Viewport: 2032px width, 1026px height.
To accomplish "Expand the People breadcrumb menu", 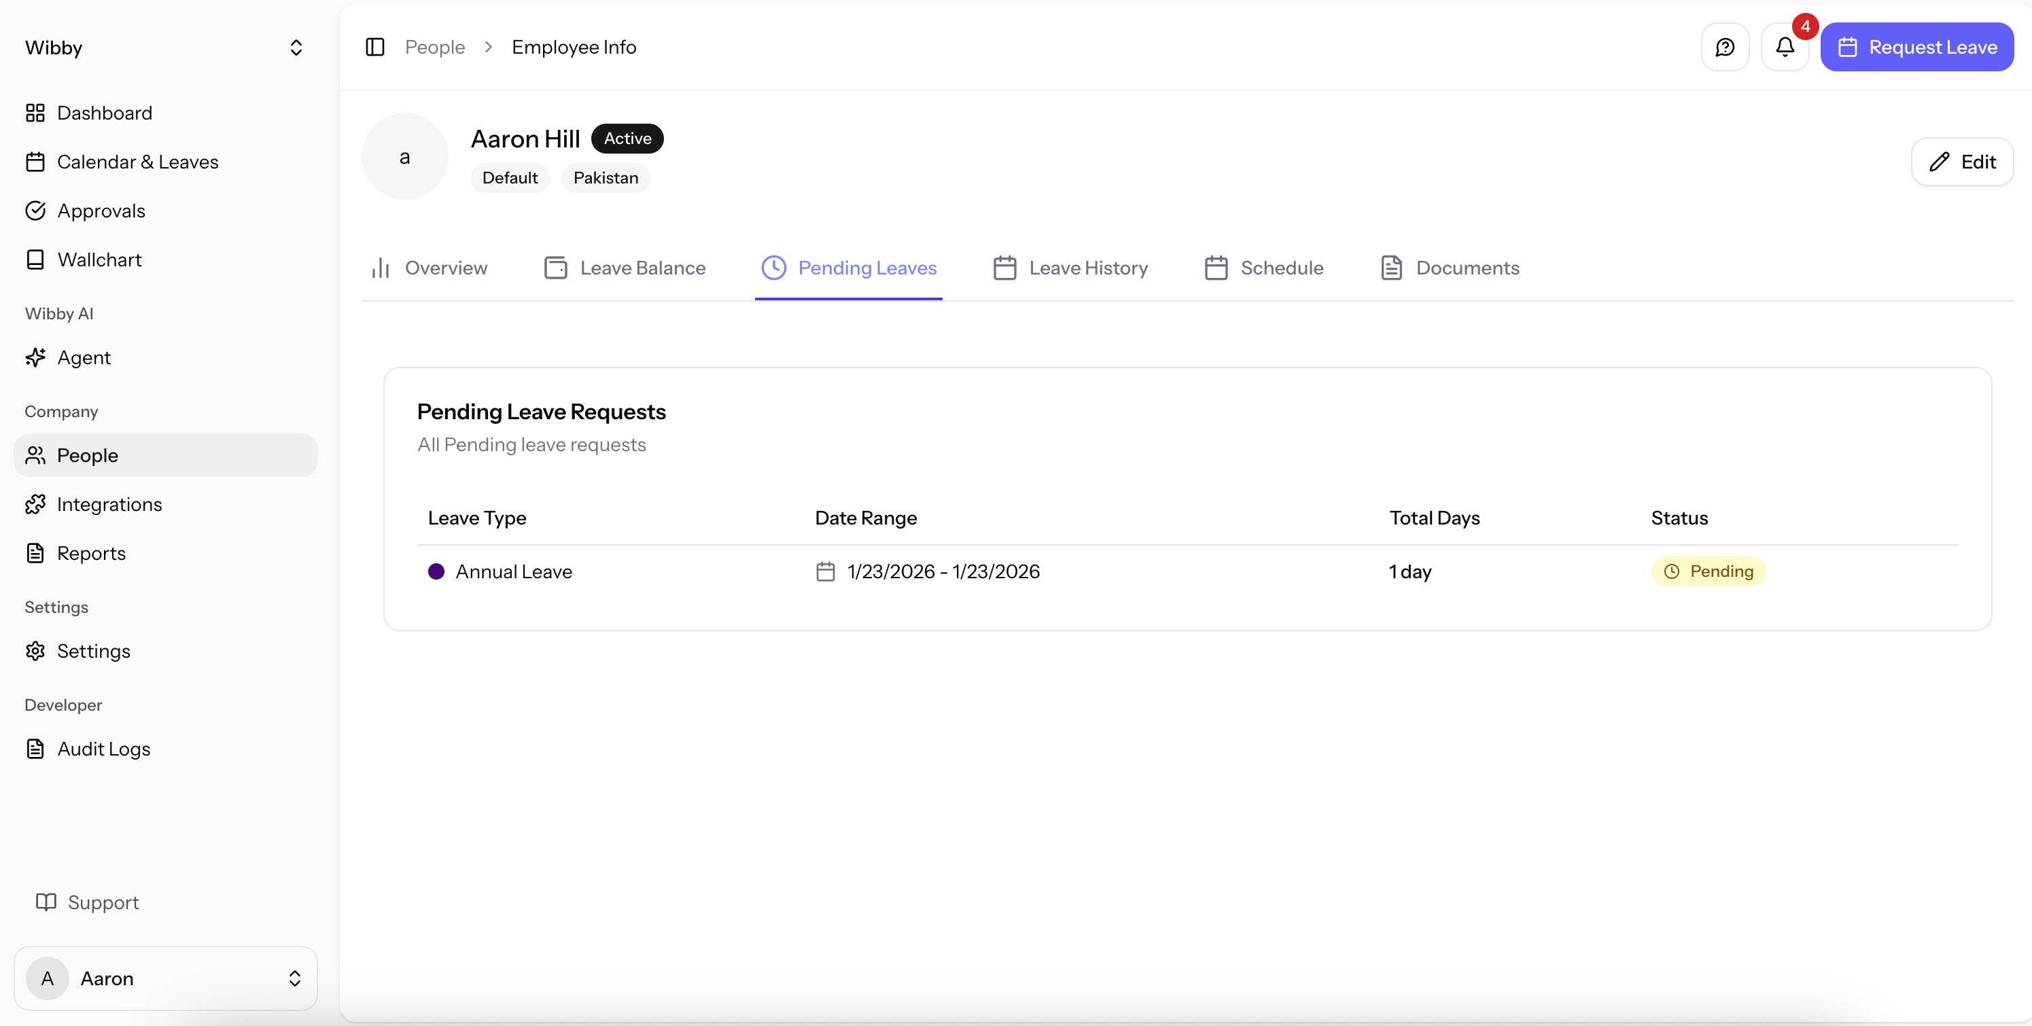I will (x=435, y=46).
